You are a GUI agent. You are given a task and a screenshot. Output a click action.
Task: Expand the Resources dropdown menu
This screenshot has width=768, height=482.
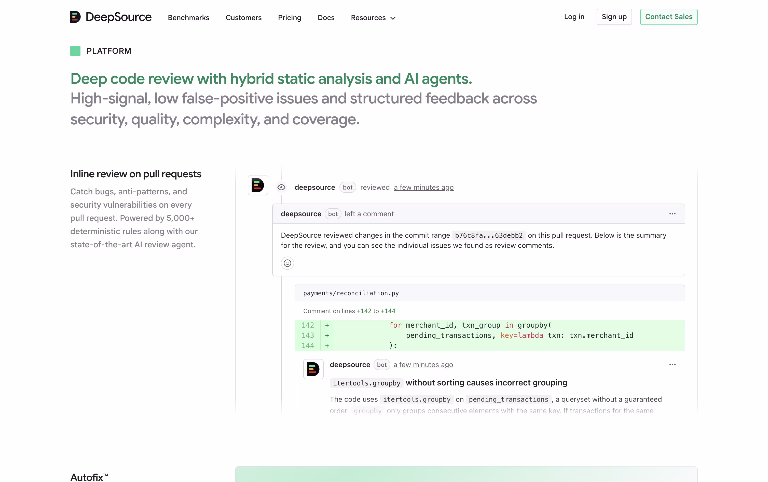click(373, 18)
